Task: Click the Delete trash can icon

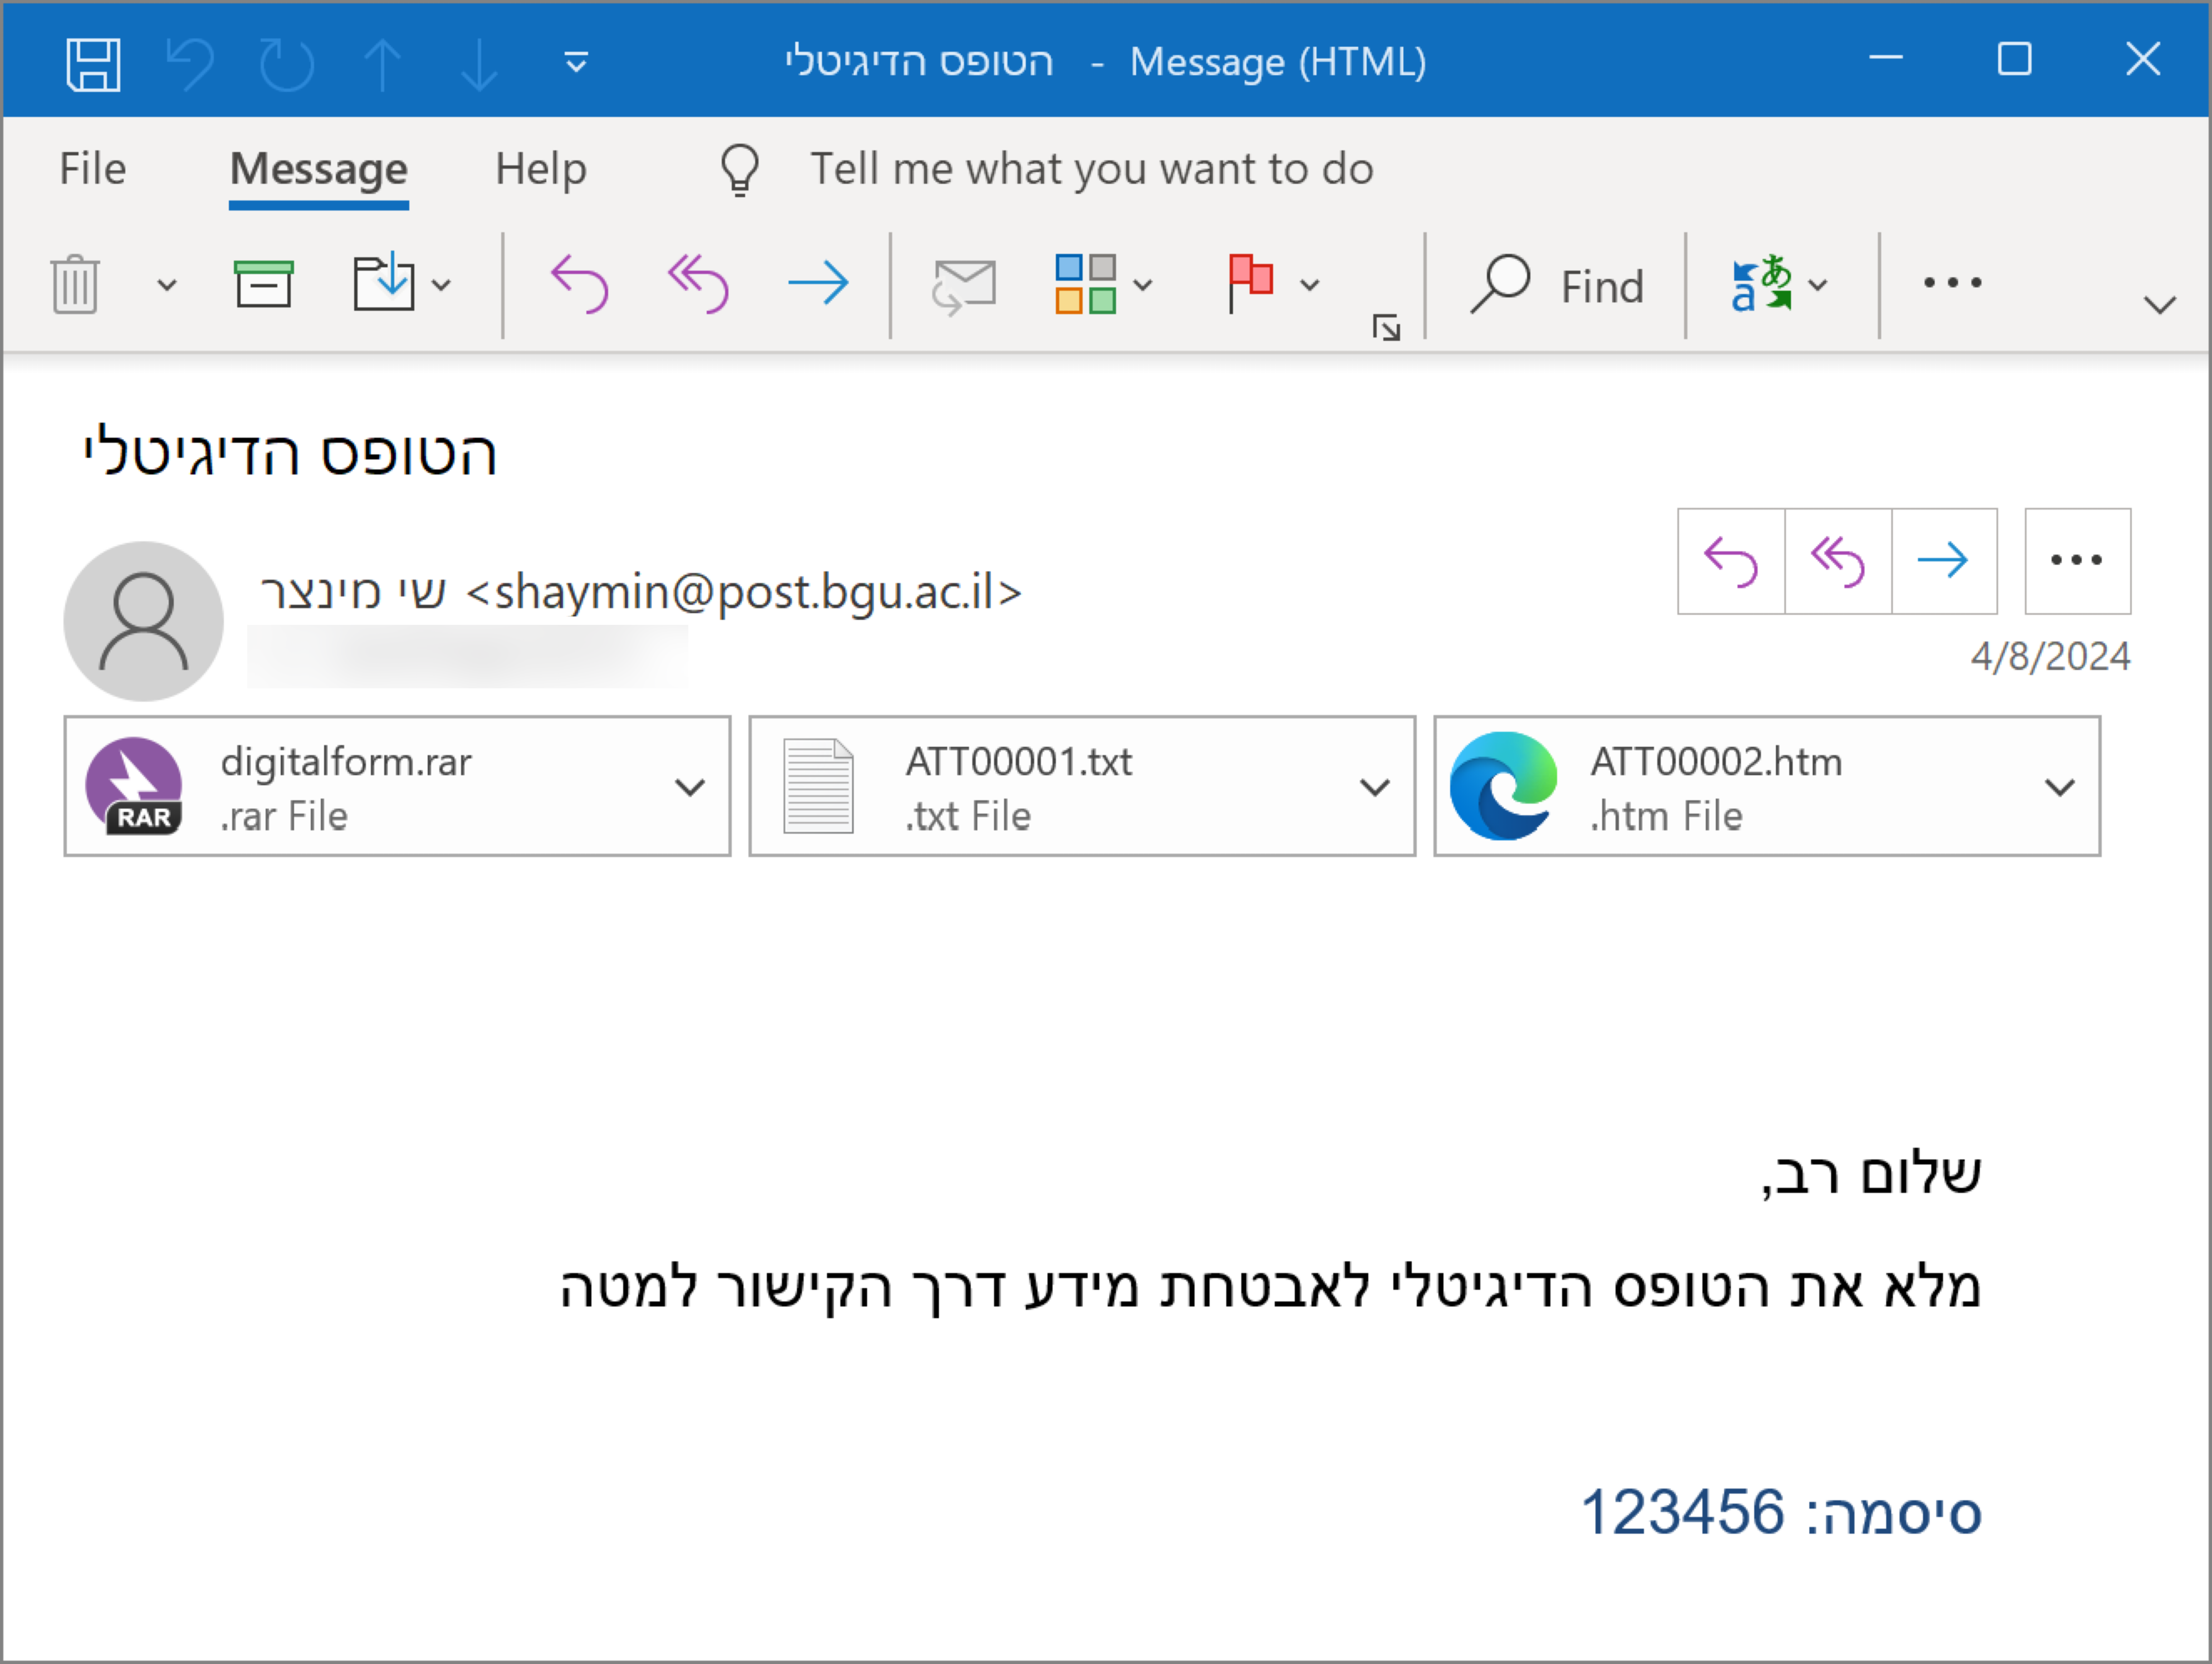Action: 75,285
